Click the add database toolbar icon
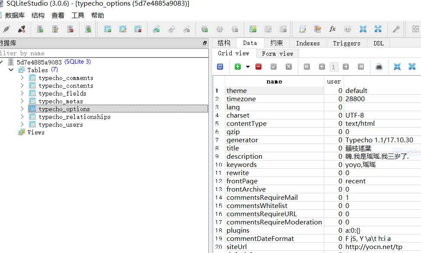 click(40, 29)
